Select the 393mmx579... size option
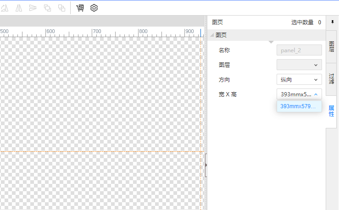 pos(299,106)
